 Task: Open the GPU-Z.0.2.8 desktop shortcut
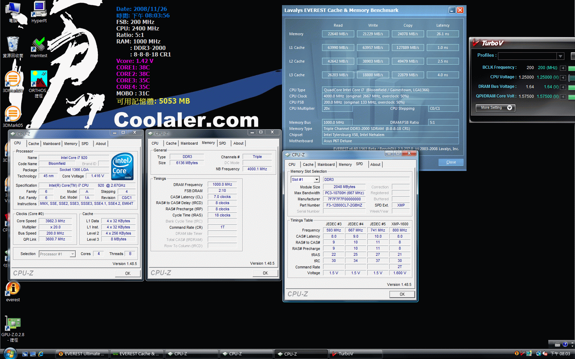[x=13, y=330]
